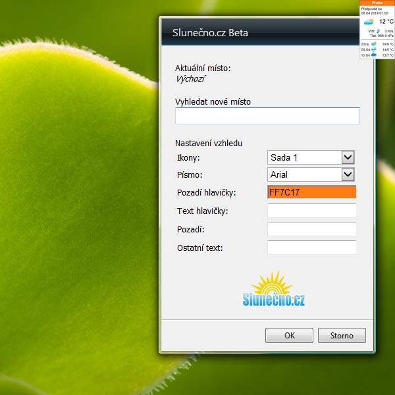Click the Text hlavičky color field

(x=311, y=211)
